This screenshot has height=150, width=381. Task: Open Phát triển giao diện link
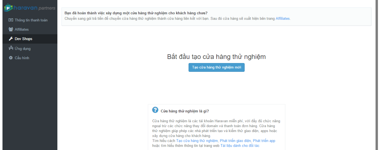[x=235, y=141]
